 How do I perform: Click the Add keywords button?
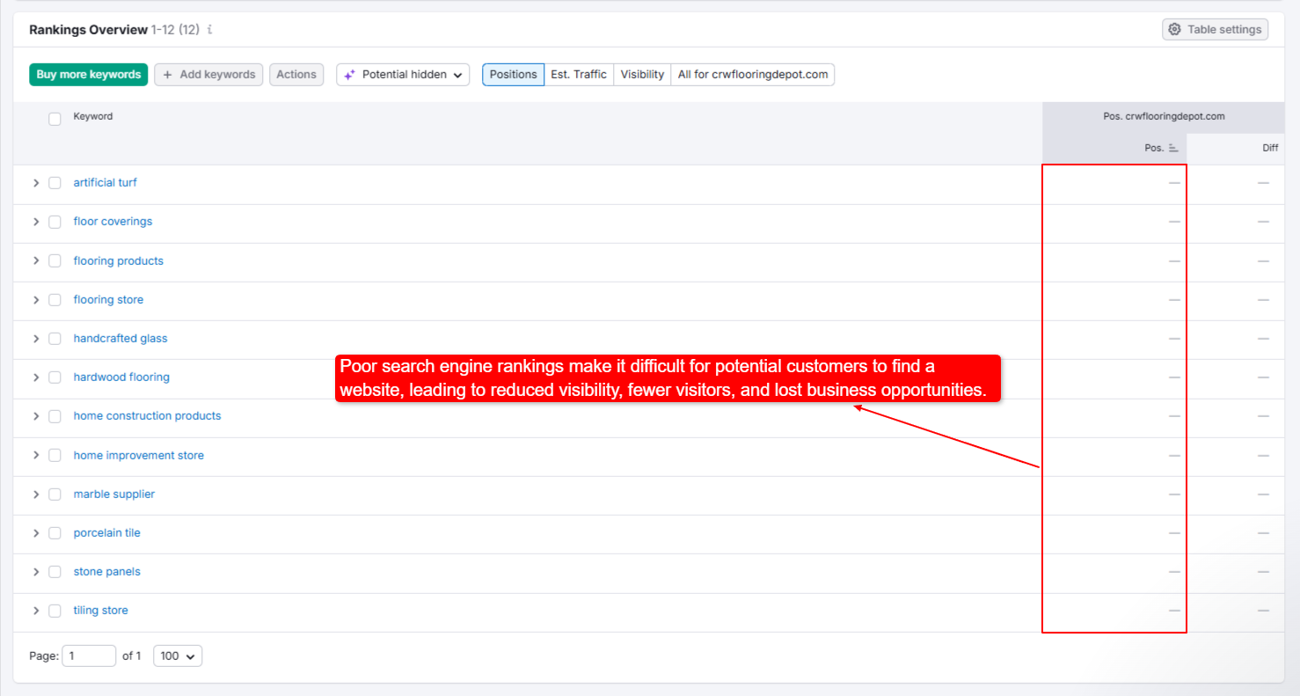click(208, 75)
